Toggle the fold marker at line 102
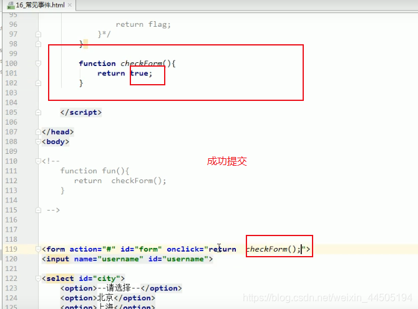 [x=39, y=83]
